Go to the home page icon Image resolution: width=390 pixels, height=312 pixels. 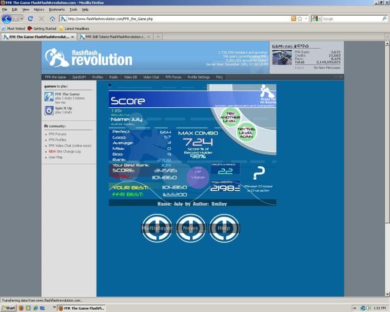(x=52, y=19)
